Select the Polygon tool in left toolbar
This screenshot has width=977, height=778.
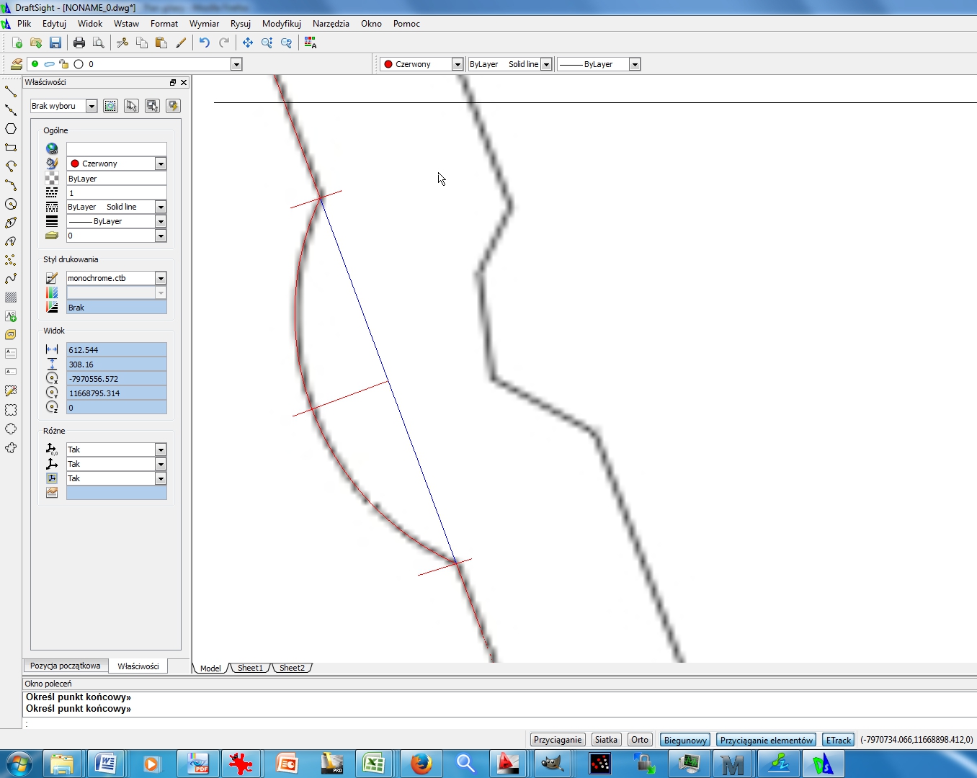(x=11, y=129)
